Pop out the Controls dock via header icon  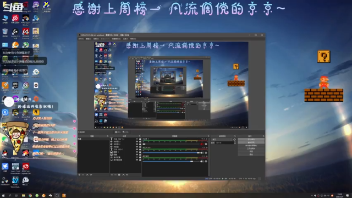[263, 136]
